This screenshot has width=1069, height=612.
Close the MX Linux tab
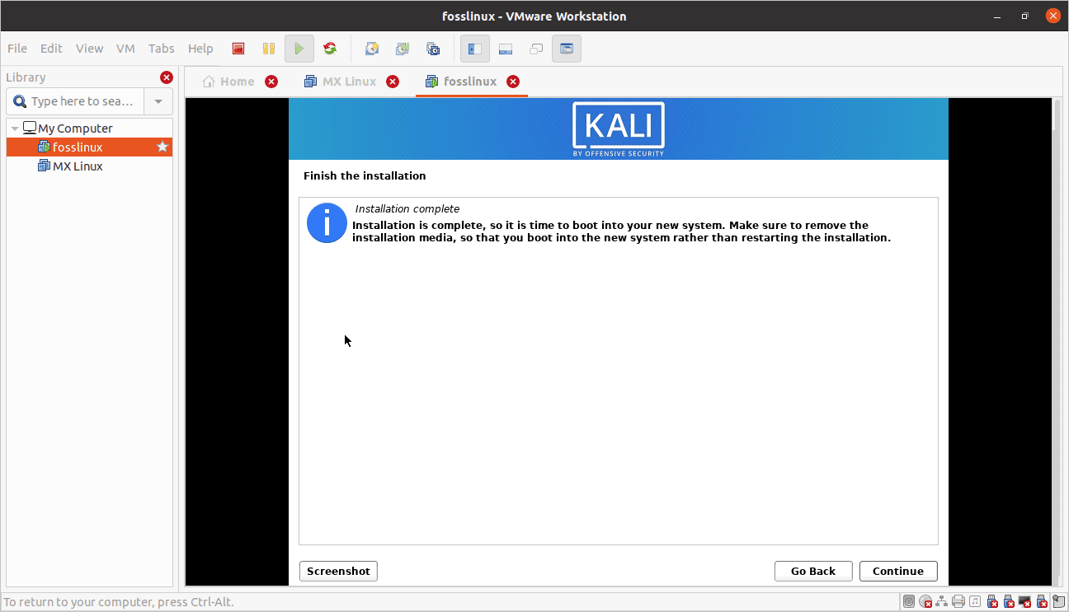[393, 82]
